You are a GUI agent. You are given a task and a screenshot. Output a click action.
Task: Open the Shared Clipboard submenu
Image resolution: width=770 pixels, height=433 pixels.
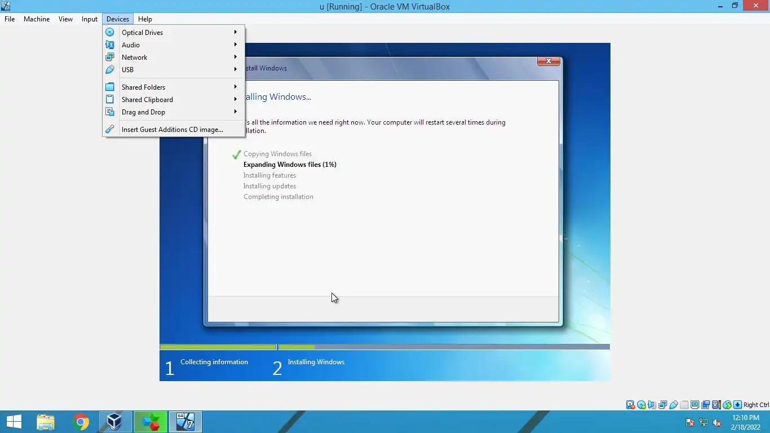(174, 99)
